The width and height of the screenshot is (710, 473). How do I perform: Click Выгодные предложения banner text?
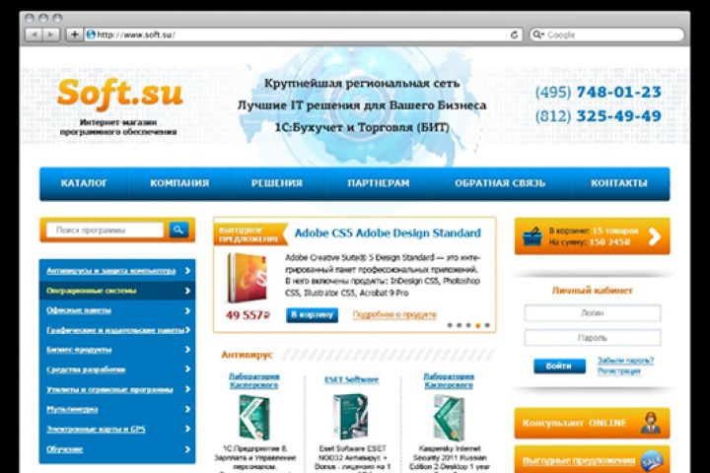(579, 461)
